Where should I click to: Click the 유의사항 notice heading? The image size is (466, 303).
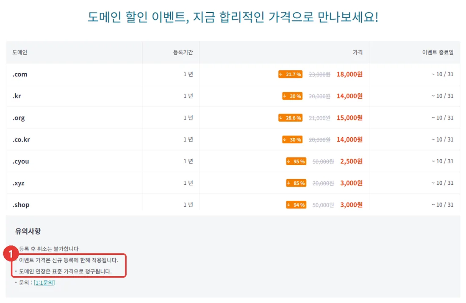(28, 231)
